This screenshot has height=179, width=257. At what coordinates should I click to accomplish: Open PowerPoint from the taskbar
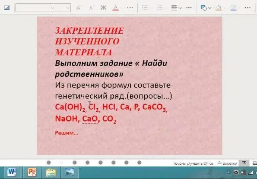[32, 173]
